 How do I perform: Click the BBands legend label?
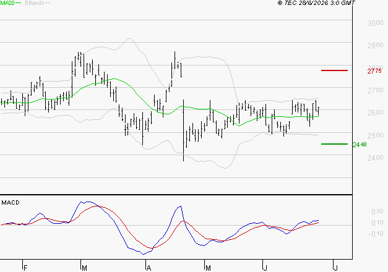coord(35,3)
